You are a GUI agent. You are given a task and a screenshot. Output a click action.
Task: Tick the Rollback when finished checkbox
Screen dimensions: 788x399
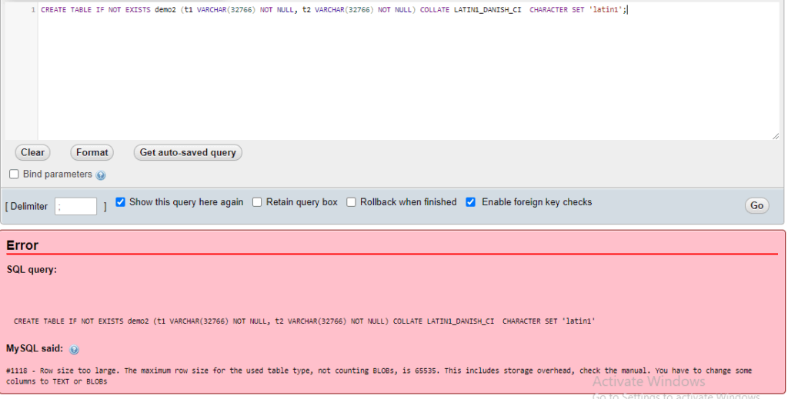tap(351, 202)
